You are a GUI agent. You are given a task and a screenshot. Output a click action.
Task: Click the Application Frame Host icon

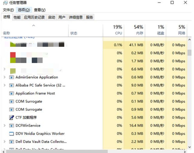coord(12,93)
